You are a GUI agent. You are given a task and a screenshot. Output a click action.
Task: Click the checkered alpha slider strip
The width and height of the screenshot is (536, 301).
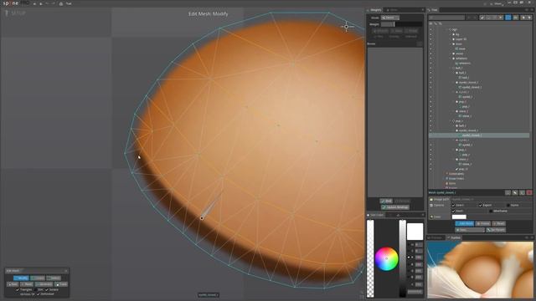click(370, 258)
